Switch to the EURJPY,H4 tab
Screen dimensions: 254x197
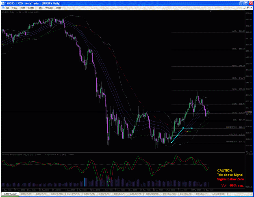pyautogui.click(x=26, y=194)
